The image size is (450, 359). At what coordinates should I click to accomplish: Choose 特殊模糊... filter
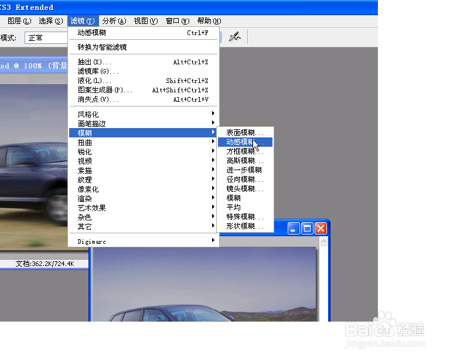click(x=245, y=217)
